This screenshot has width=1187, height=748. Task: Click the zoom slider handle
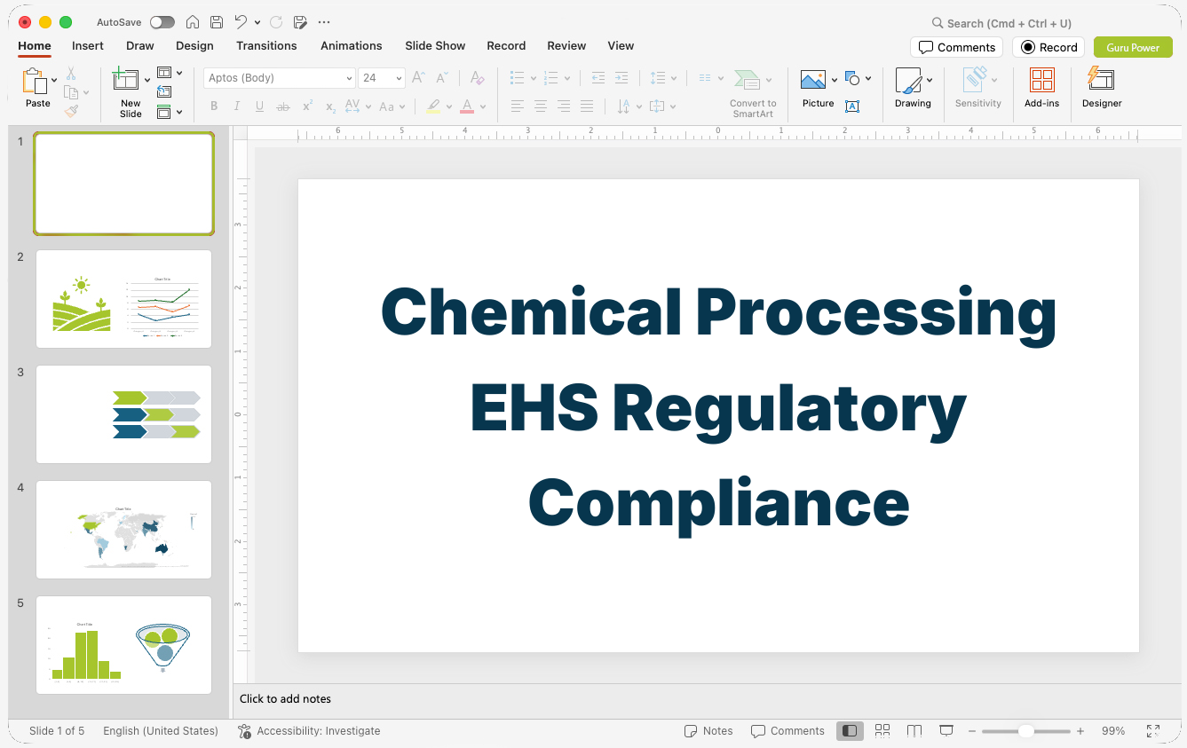(x=1025, y=731)
